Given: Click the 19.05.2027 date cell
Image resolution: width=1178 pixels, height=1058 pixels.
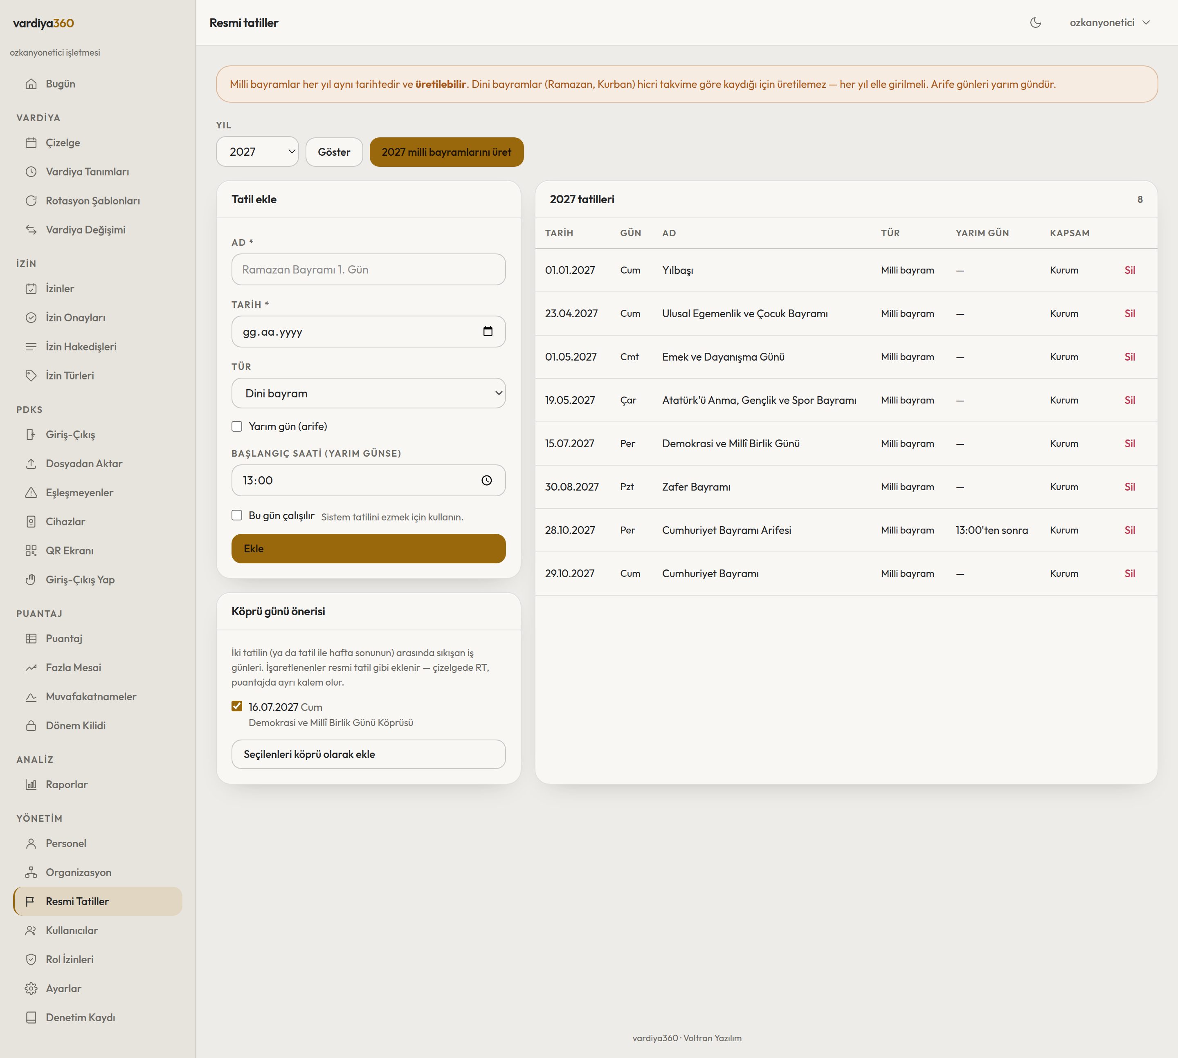Looking at the screenshot, I should pos(570,400).
